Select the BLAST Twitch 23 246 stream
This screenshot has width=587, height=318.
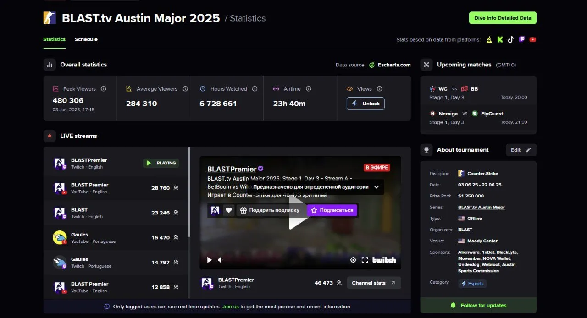116,213
